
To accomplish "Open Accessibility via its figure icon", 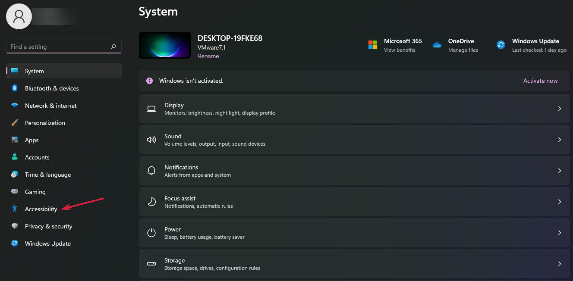I will [x=15, y=209].
